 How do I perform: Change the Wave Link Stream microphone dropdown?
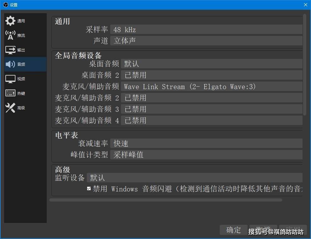click(212, 87)
